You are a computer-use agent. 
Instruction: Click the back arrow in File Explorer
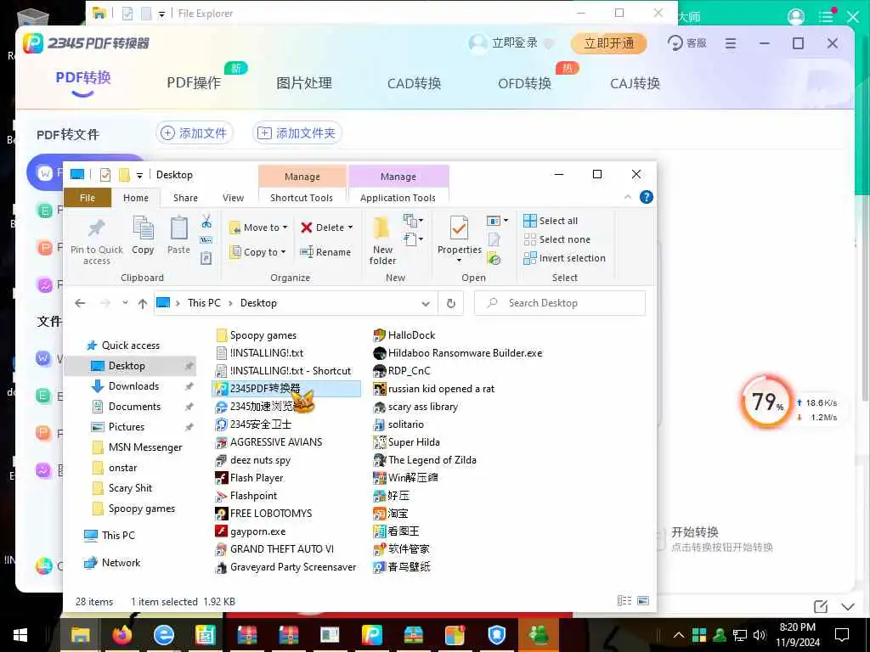point(80,303)
